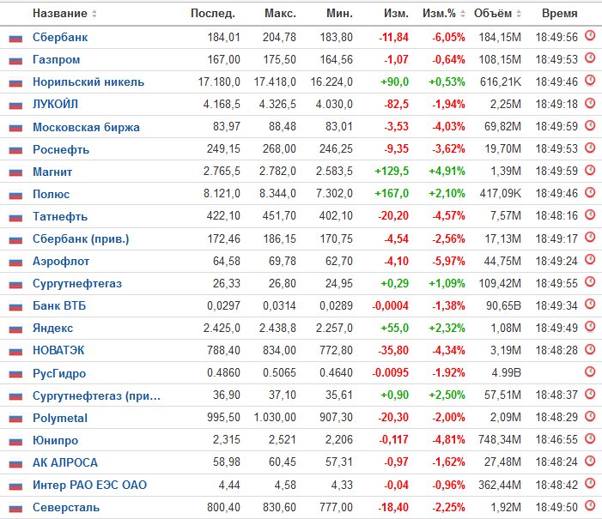Click the Время column header
Viewport: 602px width, 519px height.
coord(559,14)
